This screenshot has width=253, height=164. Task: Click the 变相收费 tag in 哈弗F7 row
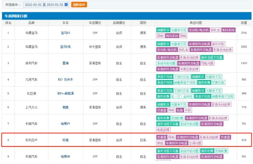coord(177,118)
